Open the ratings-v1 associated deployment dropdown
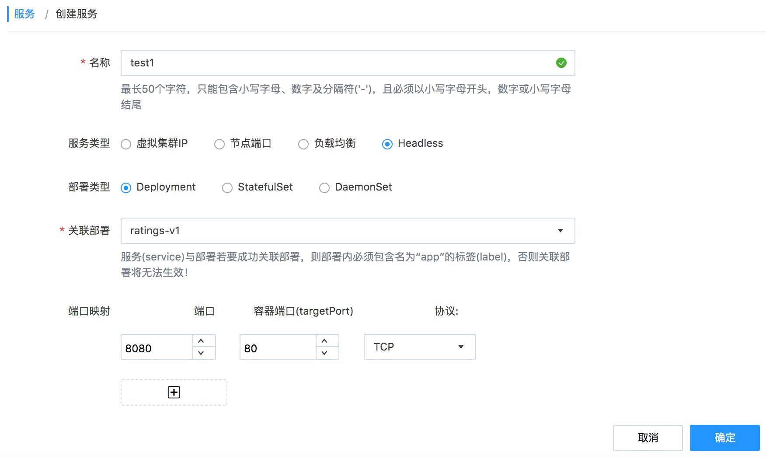Viewport: 766px width, 458px height. click(348, 231)
